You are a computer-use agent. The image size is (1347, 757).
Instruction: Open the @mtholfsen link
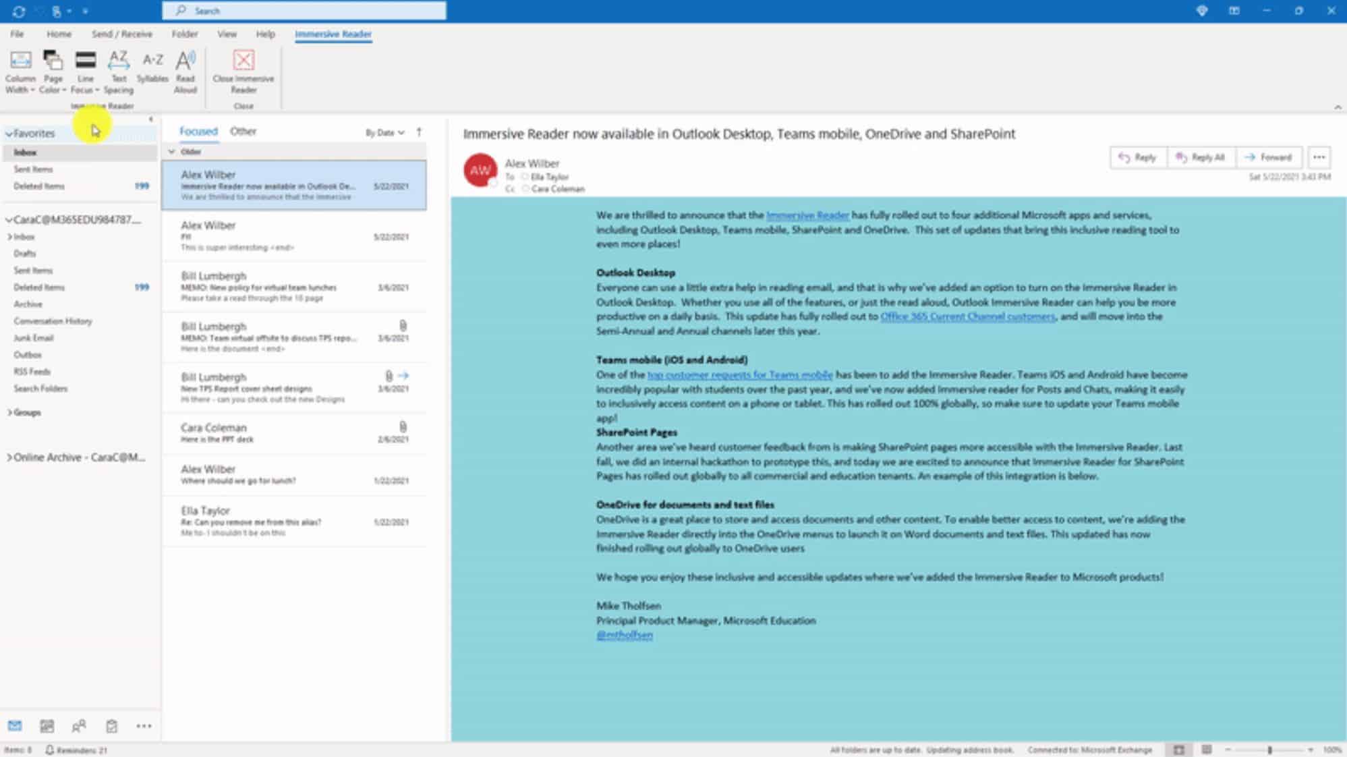pos(624,635)
